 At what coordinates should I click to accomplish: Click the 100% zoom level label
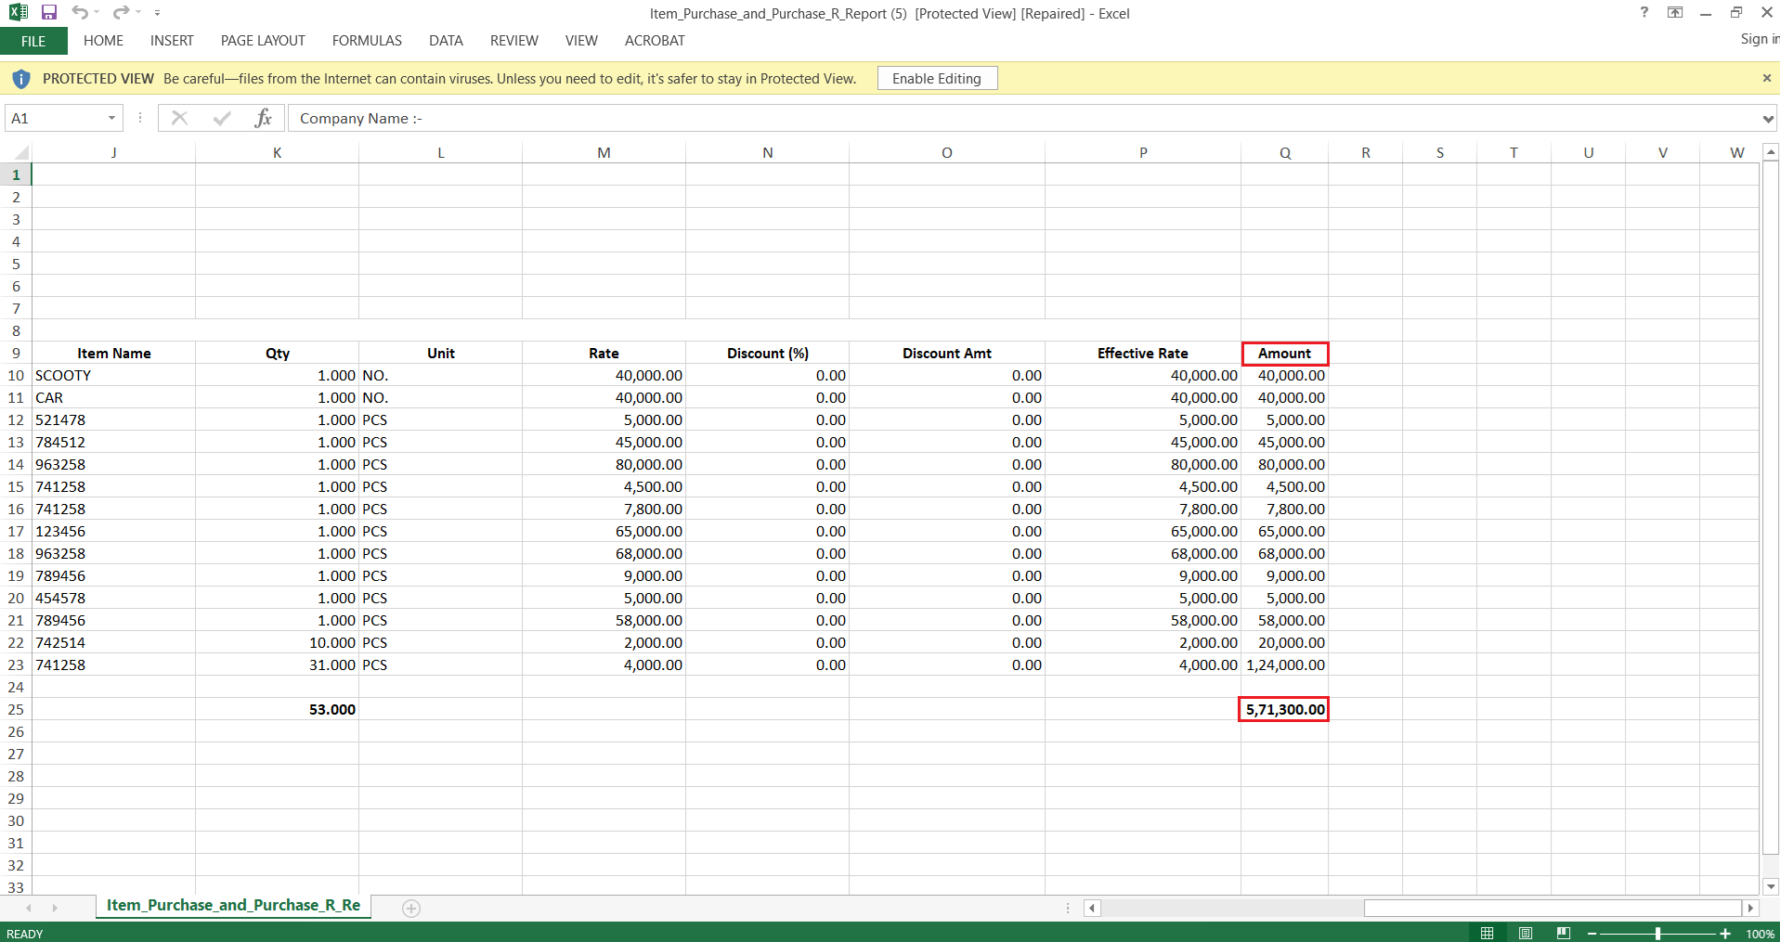1760,934
